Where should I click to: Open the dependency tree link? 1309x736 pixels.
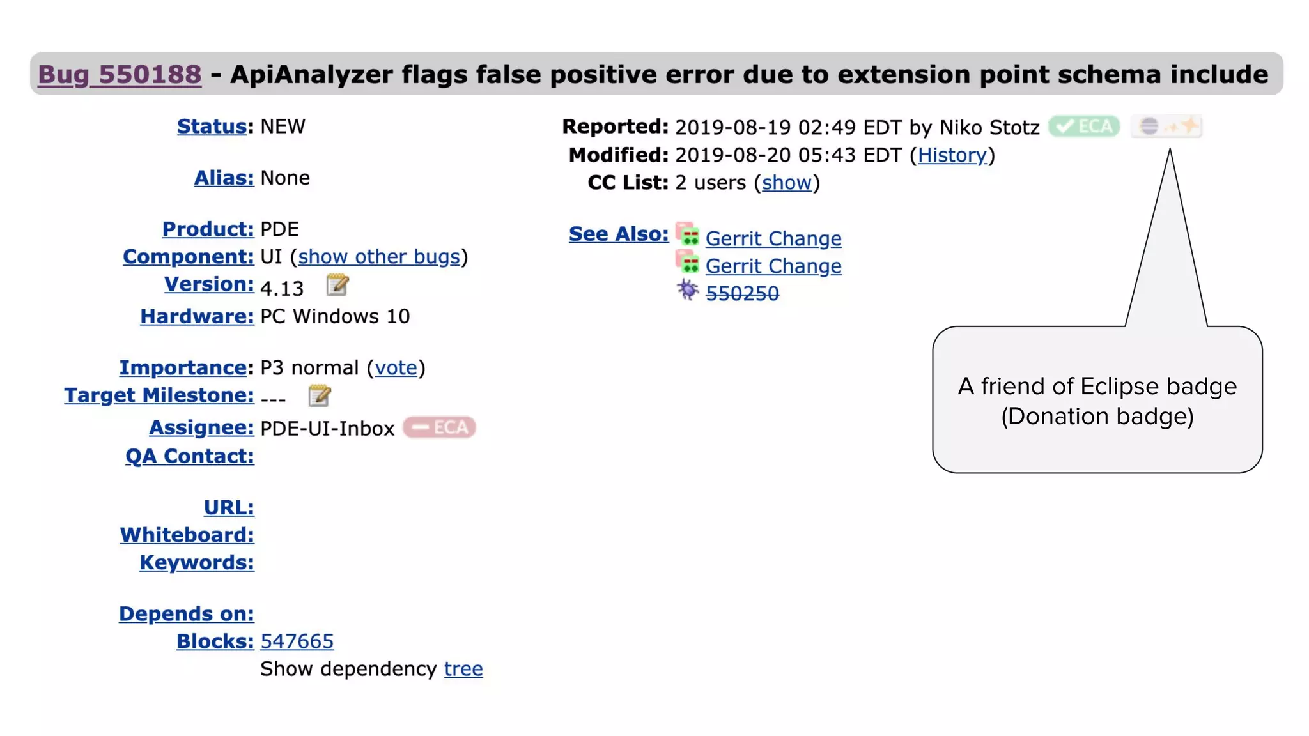tap(463, 669)
